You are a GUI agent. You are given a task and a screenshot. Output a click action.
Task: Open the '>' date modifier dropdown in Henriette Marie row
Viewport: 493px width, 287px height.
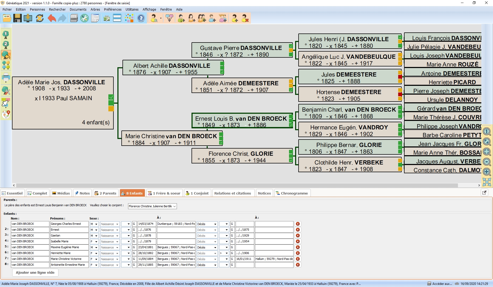pyautogui.click(x=224, y=253)
